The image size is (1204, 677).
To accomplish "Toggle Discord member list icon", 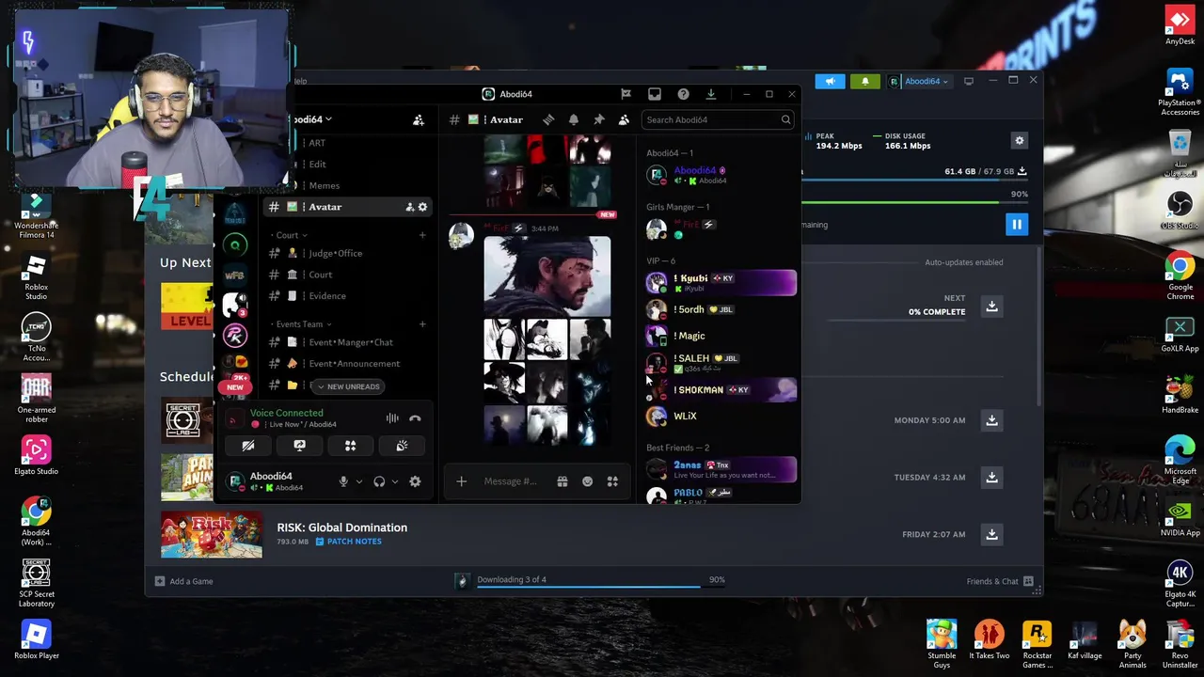I will 624,119.
